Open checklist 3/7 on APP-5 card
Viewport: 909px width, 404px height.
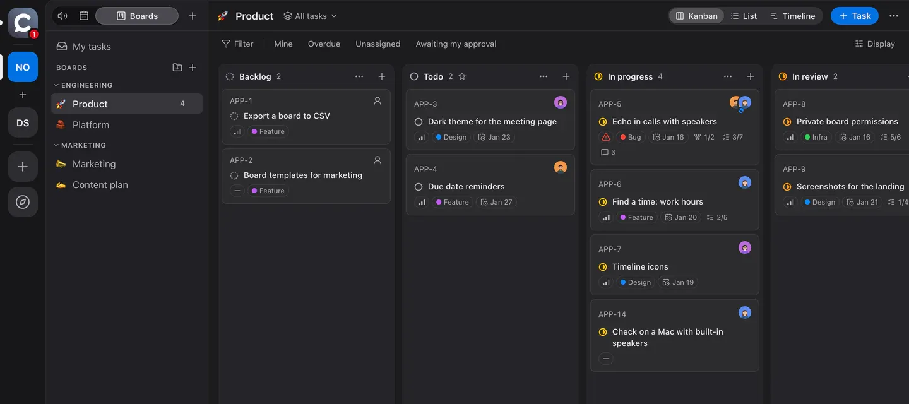(732, 137)
